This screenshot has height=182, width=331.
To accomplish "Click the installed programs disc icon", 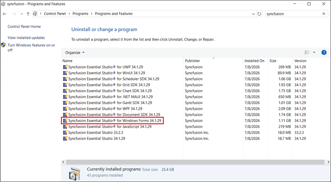I will pyautogui.click(x=75, y=173).
